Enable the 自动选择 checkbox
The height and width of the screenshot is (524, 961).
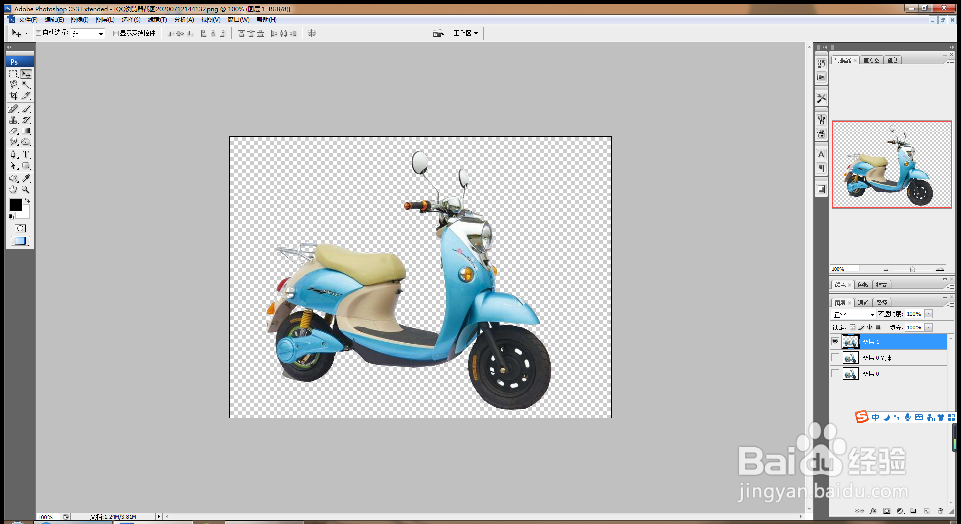[38, 33]
